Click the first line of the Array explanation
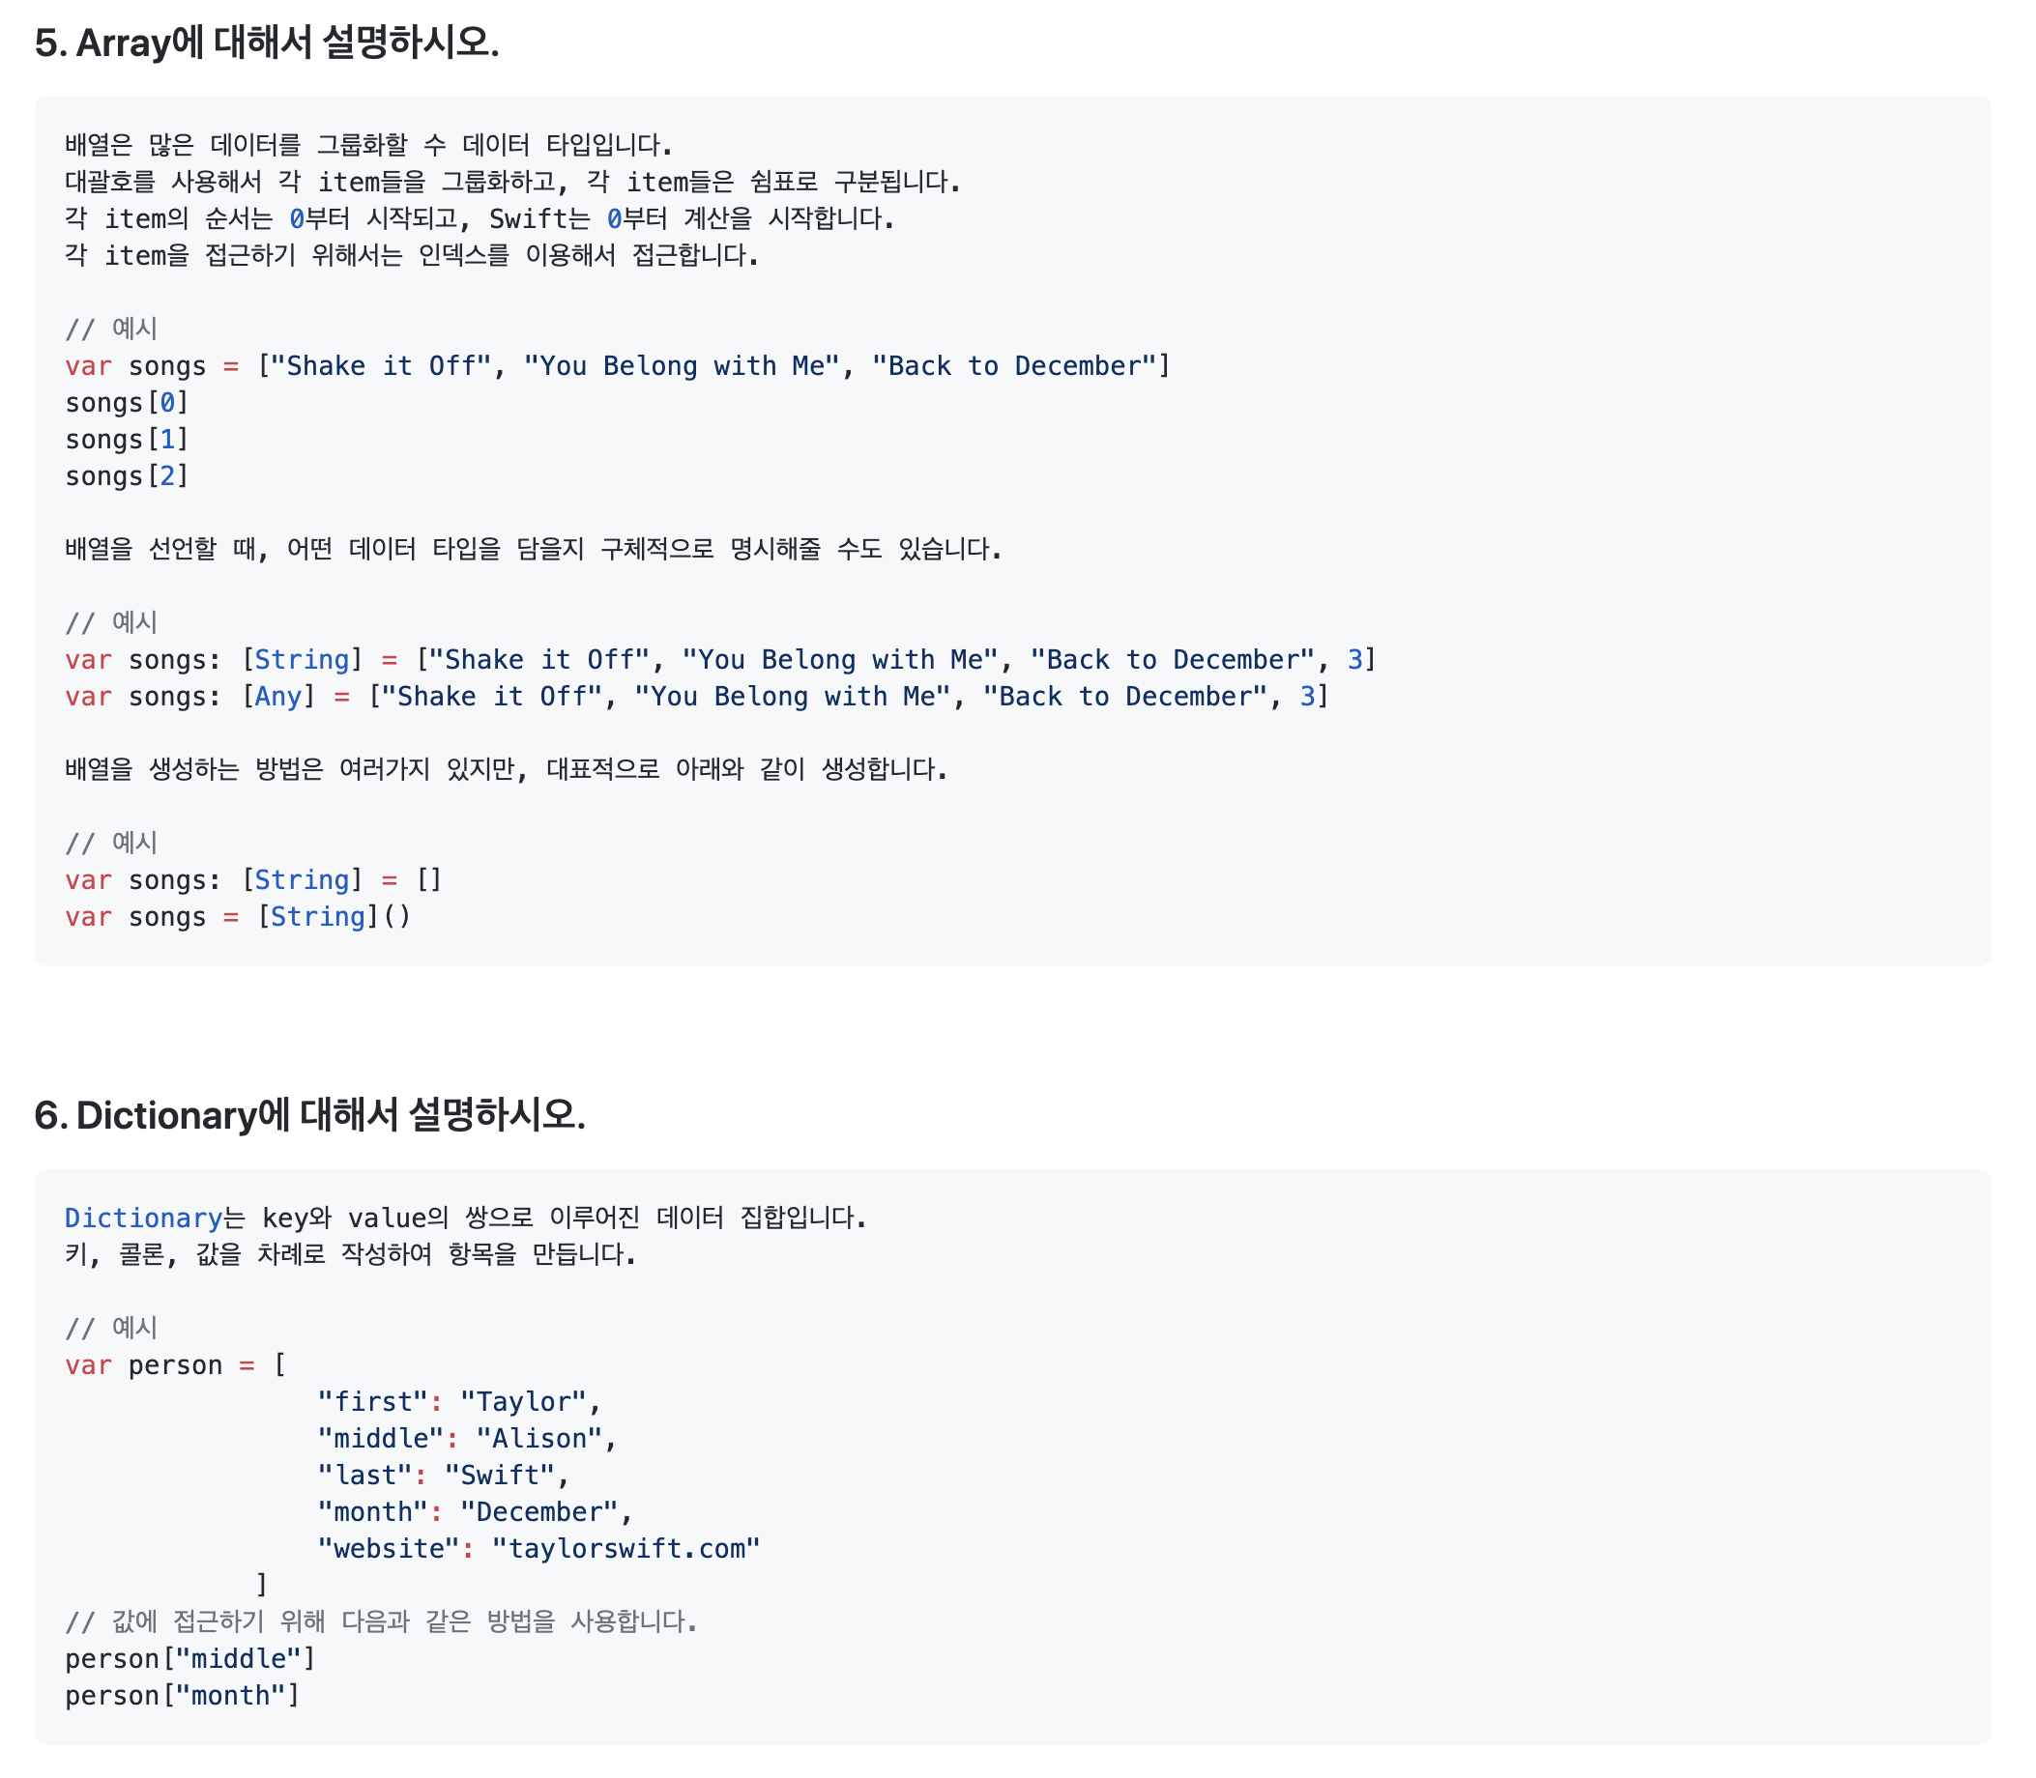2036x1778 pixels. click(368, 145)
